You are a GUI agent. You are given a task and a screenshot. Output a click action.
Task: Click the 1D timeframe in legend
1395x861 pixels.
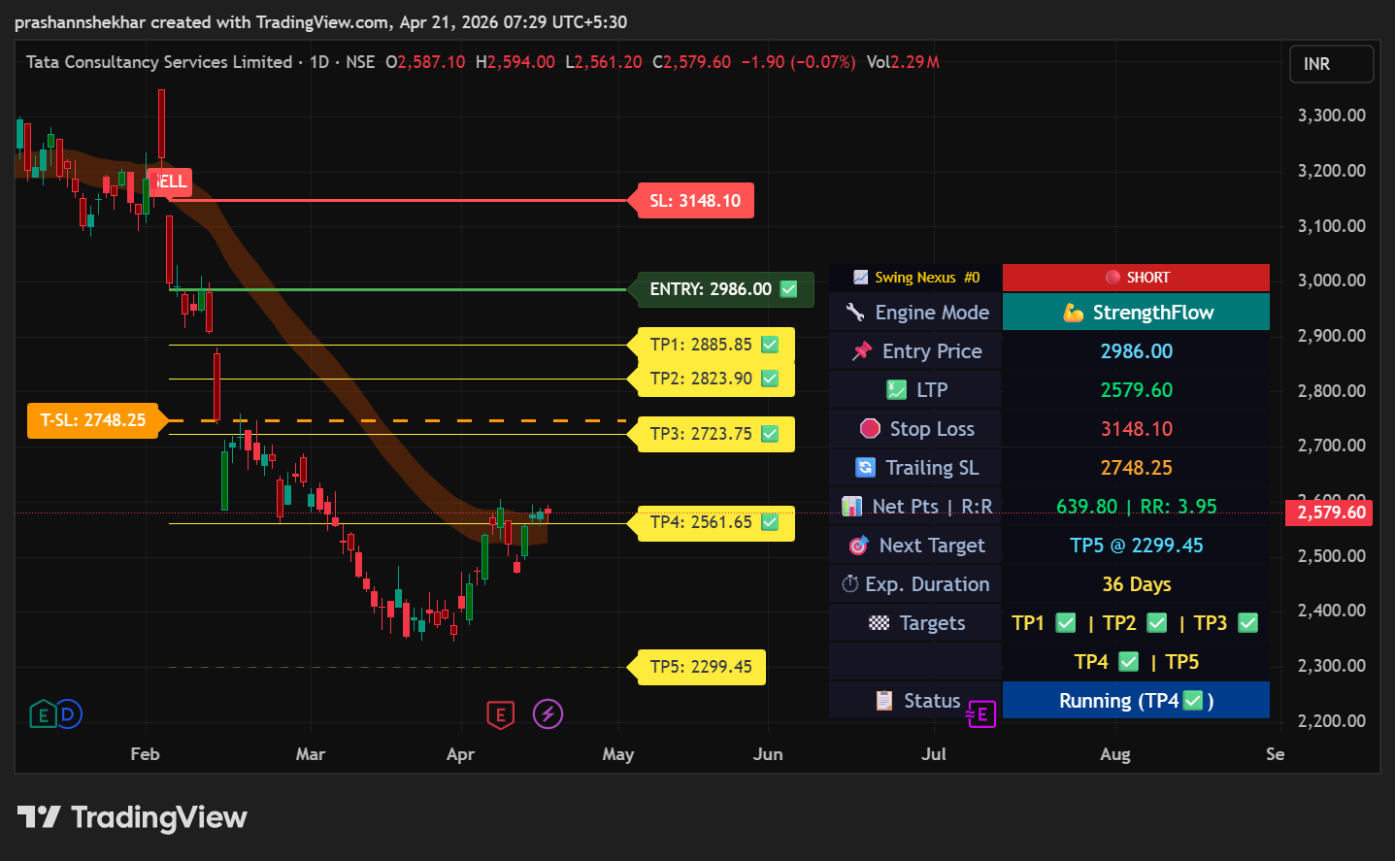click(x=319, y=62)
